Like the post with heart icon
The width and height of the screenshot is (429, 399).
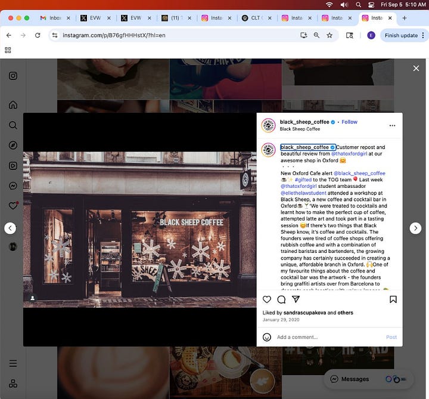pyautogui.click(x=267, y=299)
